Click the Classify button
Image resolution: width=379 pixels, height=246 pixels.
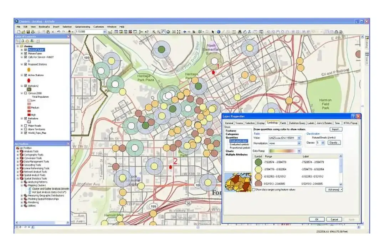tap(334, 142)
